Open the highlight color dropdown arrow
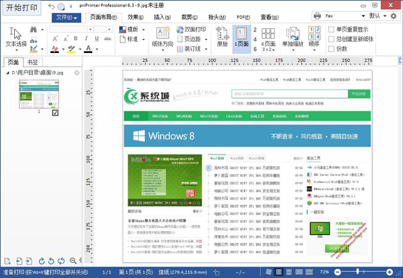This screenshot has width=403, height=278. 80,49
